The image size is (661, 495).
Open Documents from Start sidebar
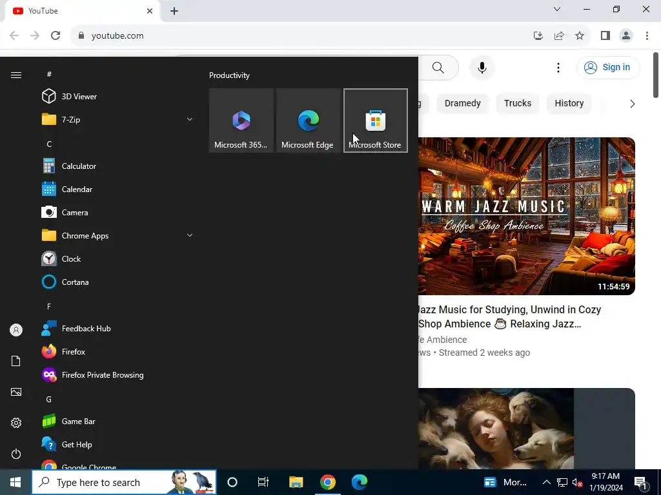pos(16,361)
